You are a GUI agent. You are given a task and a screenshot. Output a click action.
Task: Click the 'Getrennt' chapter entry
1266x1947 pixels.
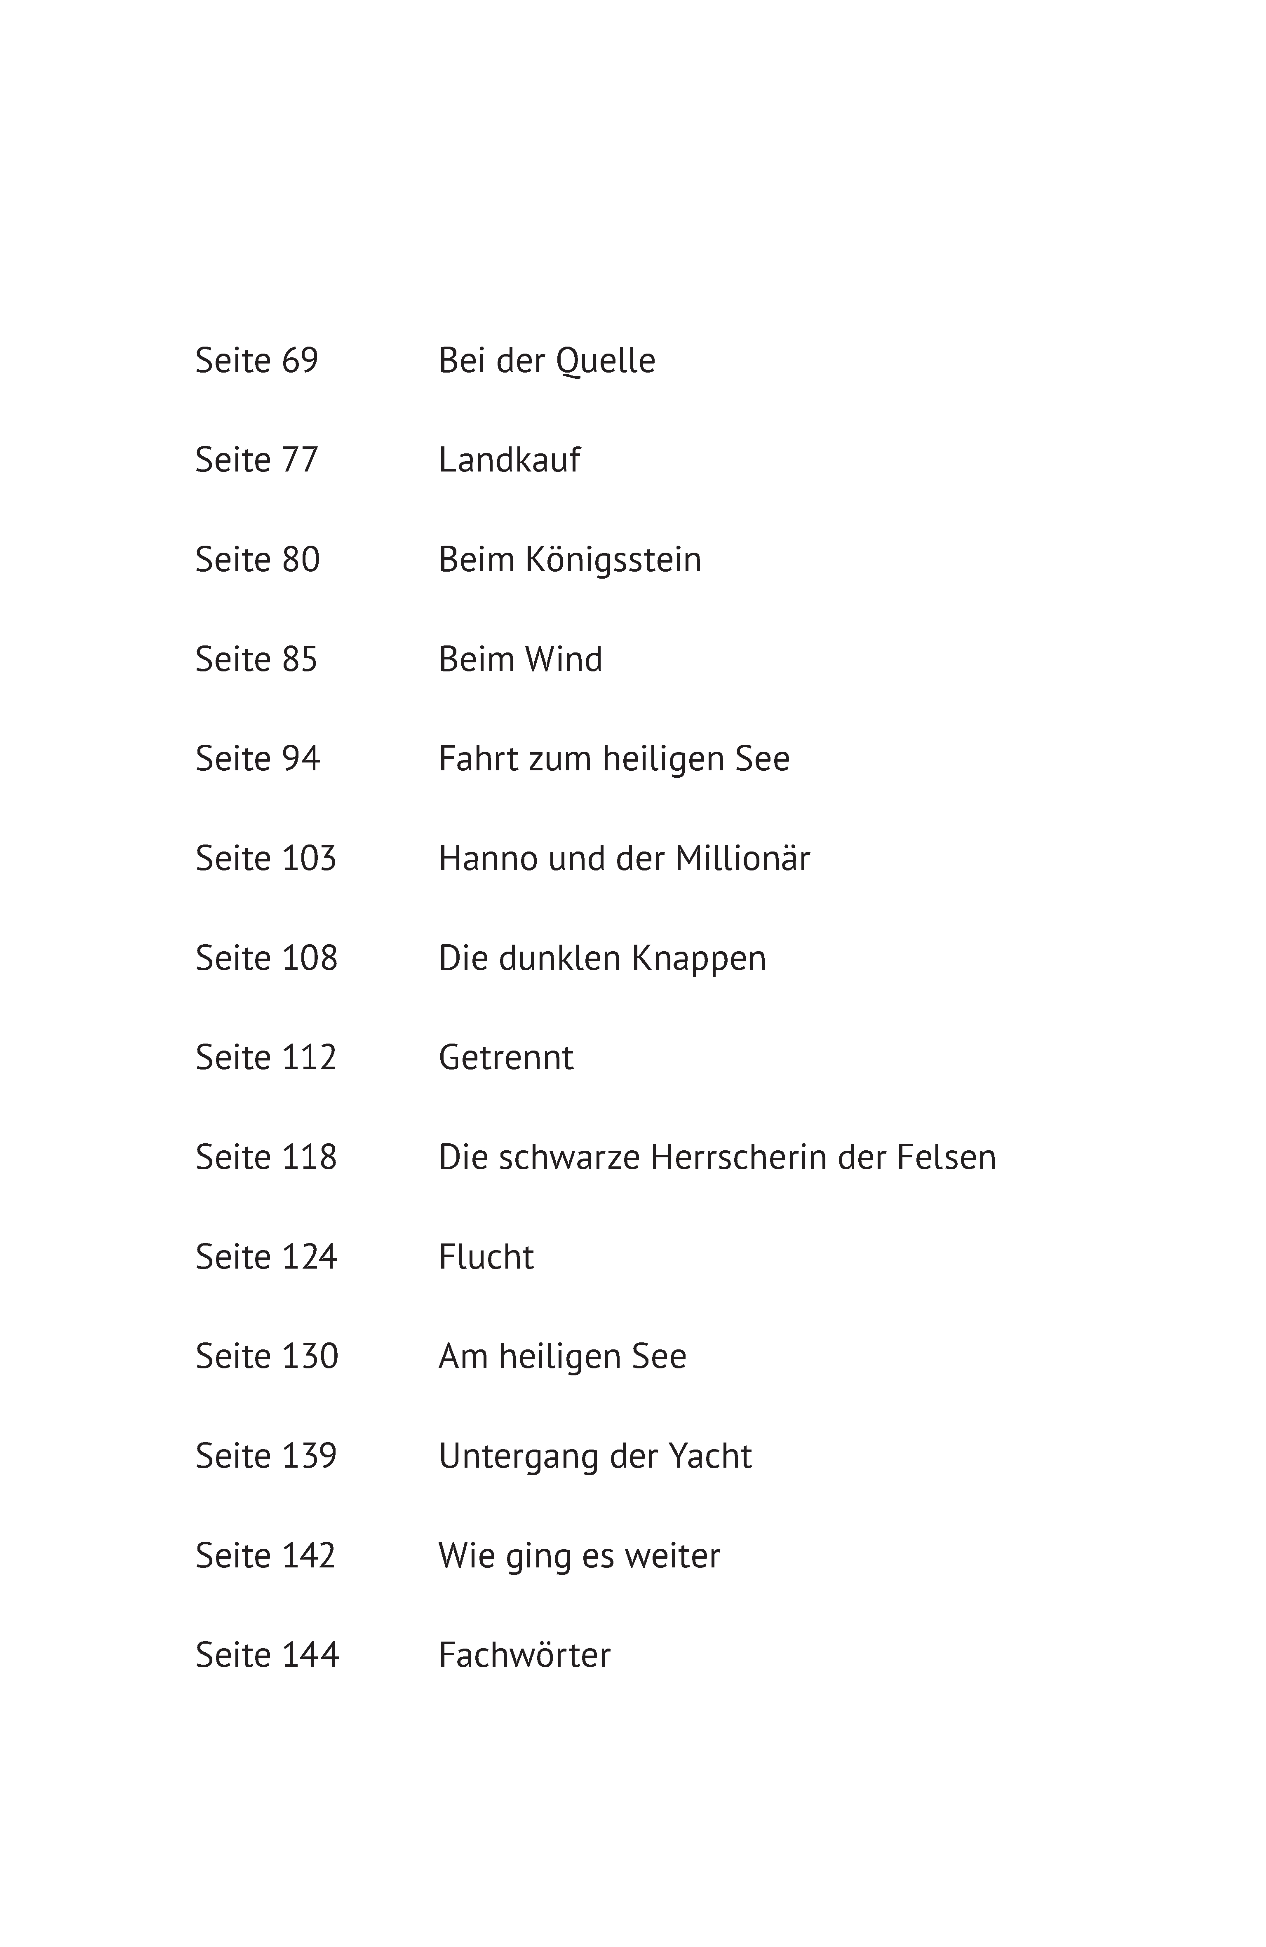pos(506,1058)
